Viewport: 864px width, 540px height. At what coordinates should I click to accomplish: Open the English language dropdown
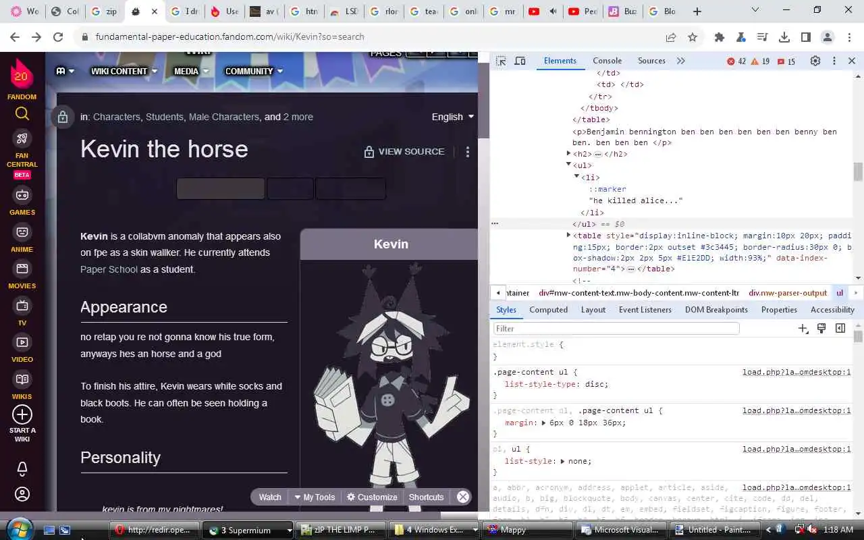pyautogui.click(x=453, y=117)
